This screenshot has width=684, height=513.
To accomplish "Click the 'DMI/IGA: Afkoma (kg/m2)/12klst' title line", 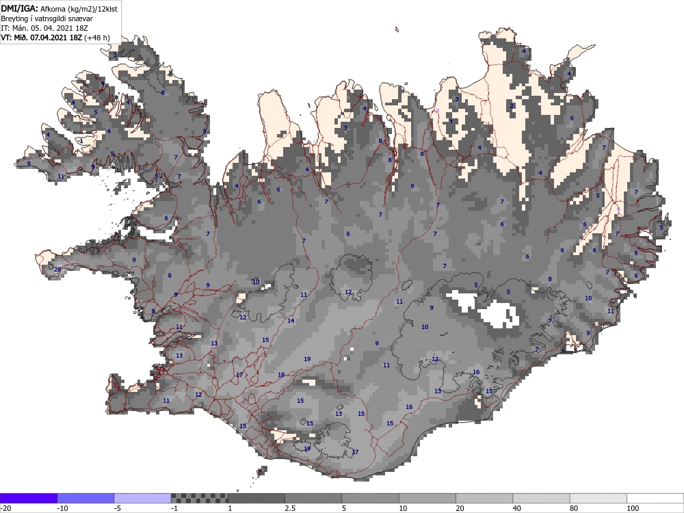I will point(59,9).
